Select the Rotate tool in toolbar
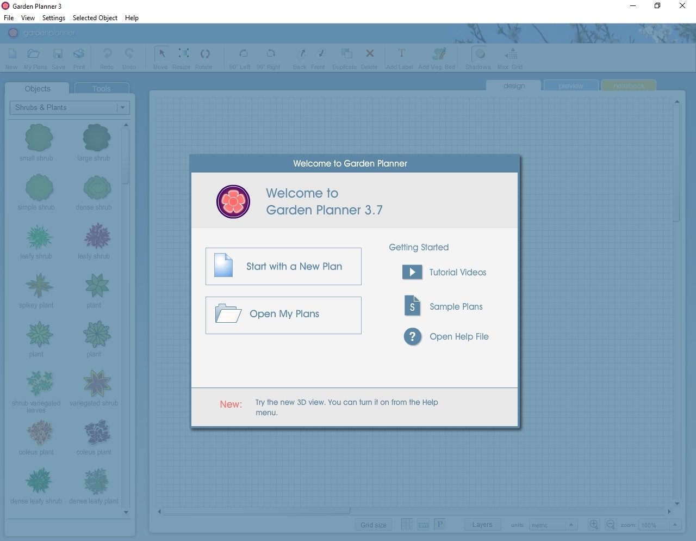The image size is (696, 541). 204,54
